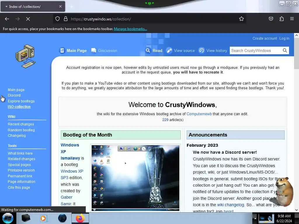The width and height of the screenshot is (299, 224).
Task: Launch the media player taskbar icon
Action: 44,218
